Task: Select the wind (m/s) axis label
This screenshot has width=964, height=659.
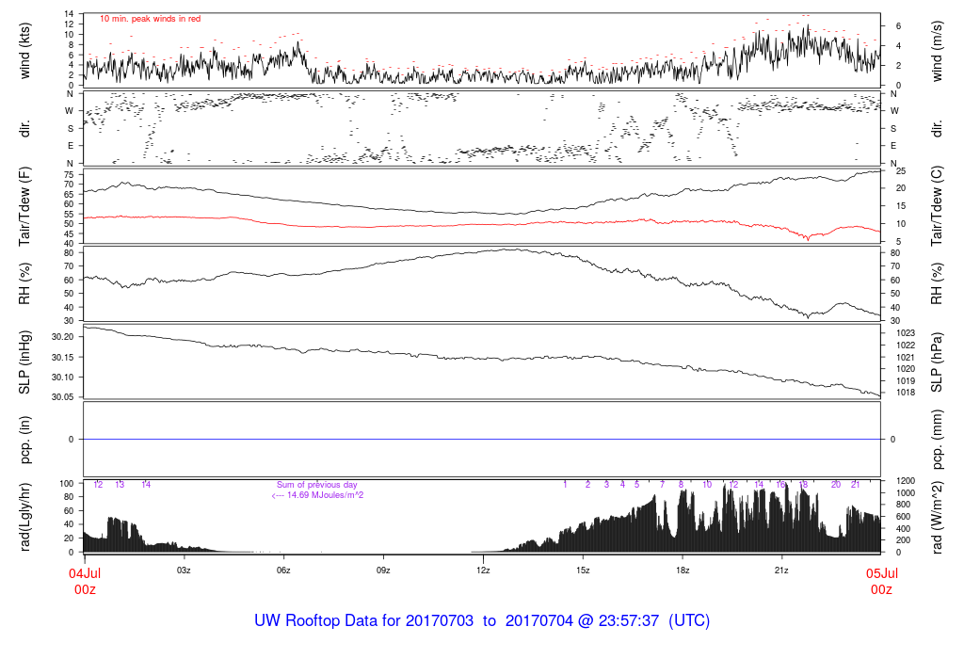Action: pyautogui.click(x=937, y=51)
